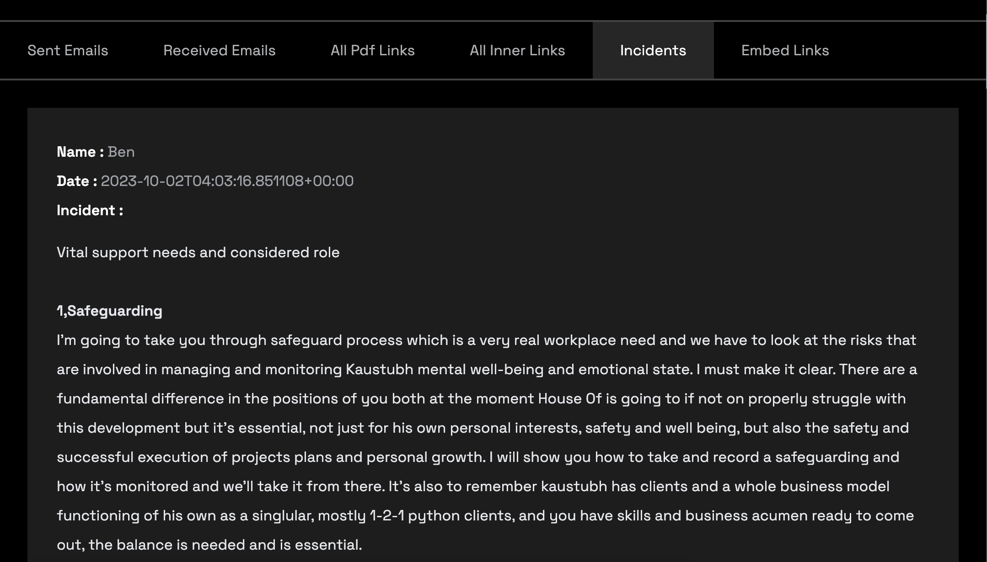Click the name value "Ben"
This screenshot has height=562, width=987.
tap(121, 152)
